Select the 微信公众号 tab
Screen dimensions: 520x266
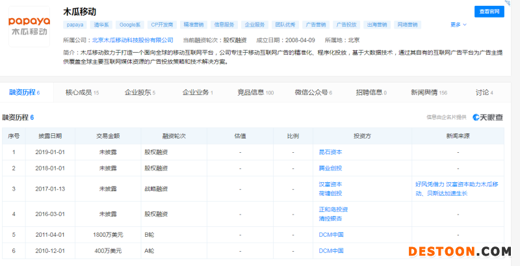313,92
